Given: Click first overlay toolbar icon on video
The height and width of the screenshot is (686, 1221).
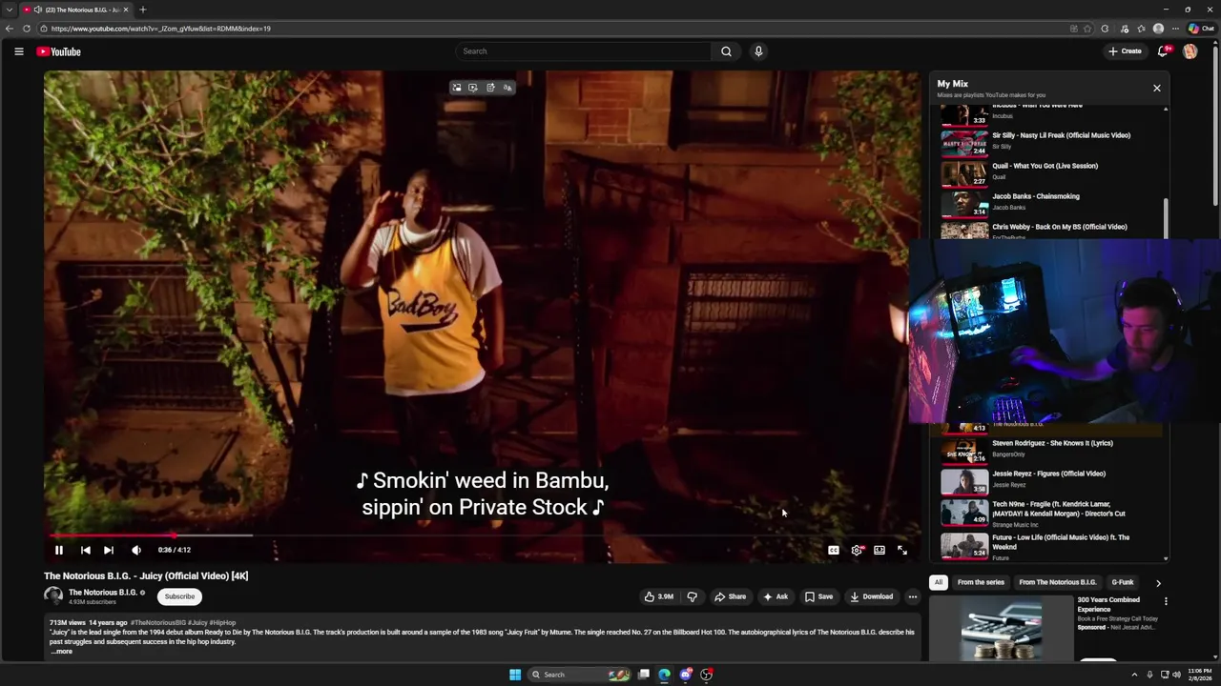Looking at the screenshot, I should coord(457,88).
